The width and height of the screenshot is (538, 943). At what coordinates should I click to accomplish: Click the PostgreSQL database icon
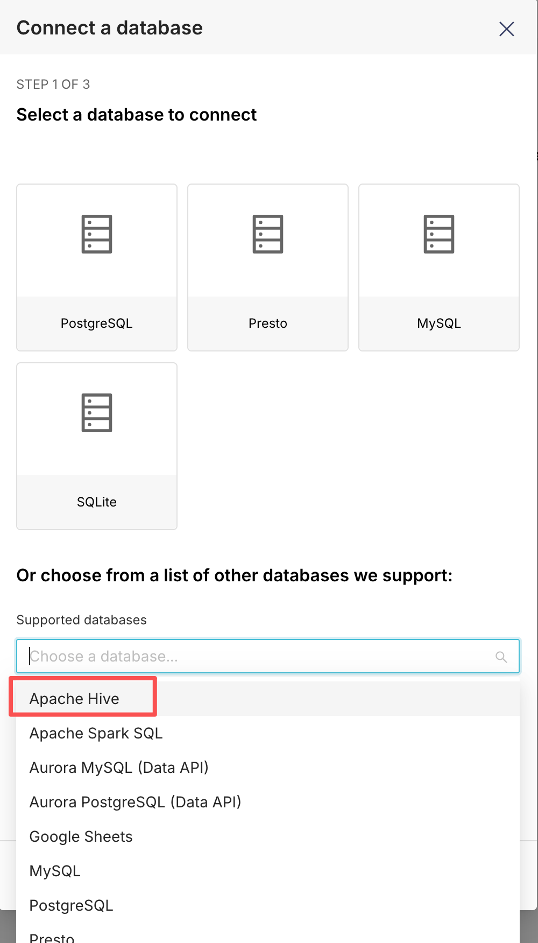(x=97, y=234)
